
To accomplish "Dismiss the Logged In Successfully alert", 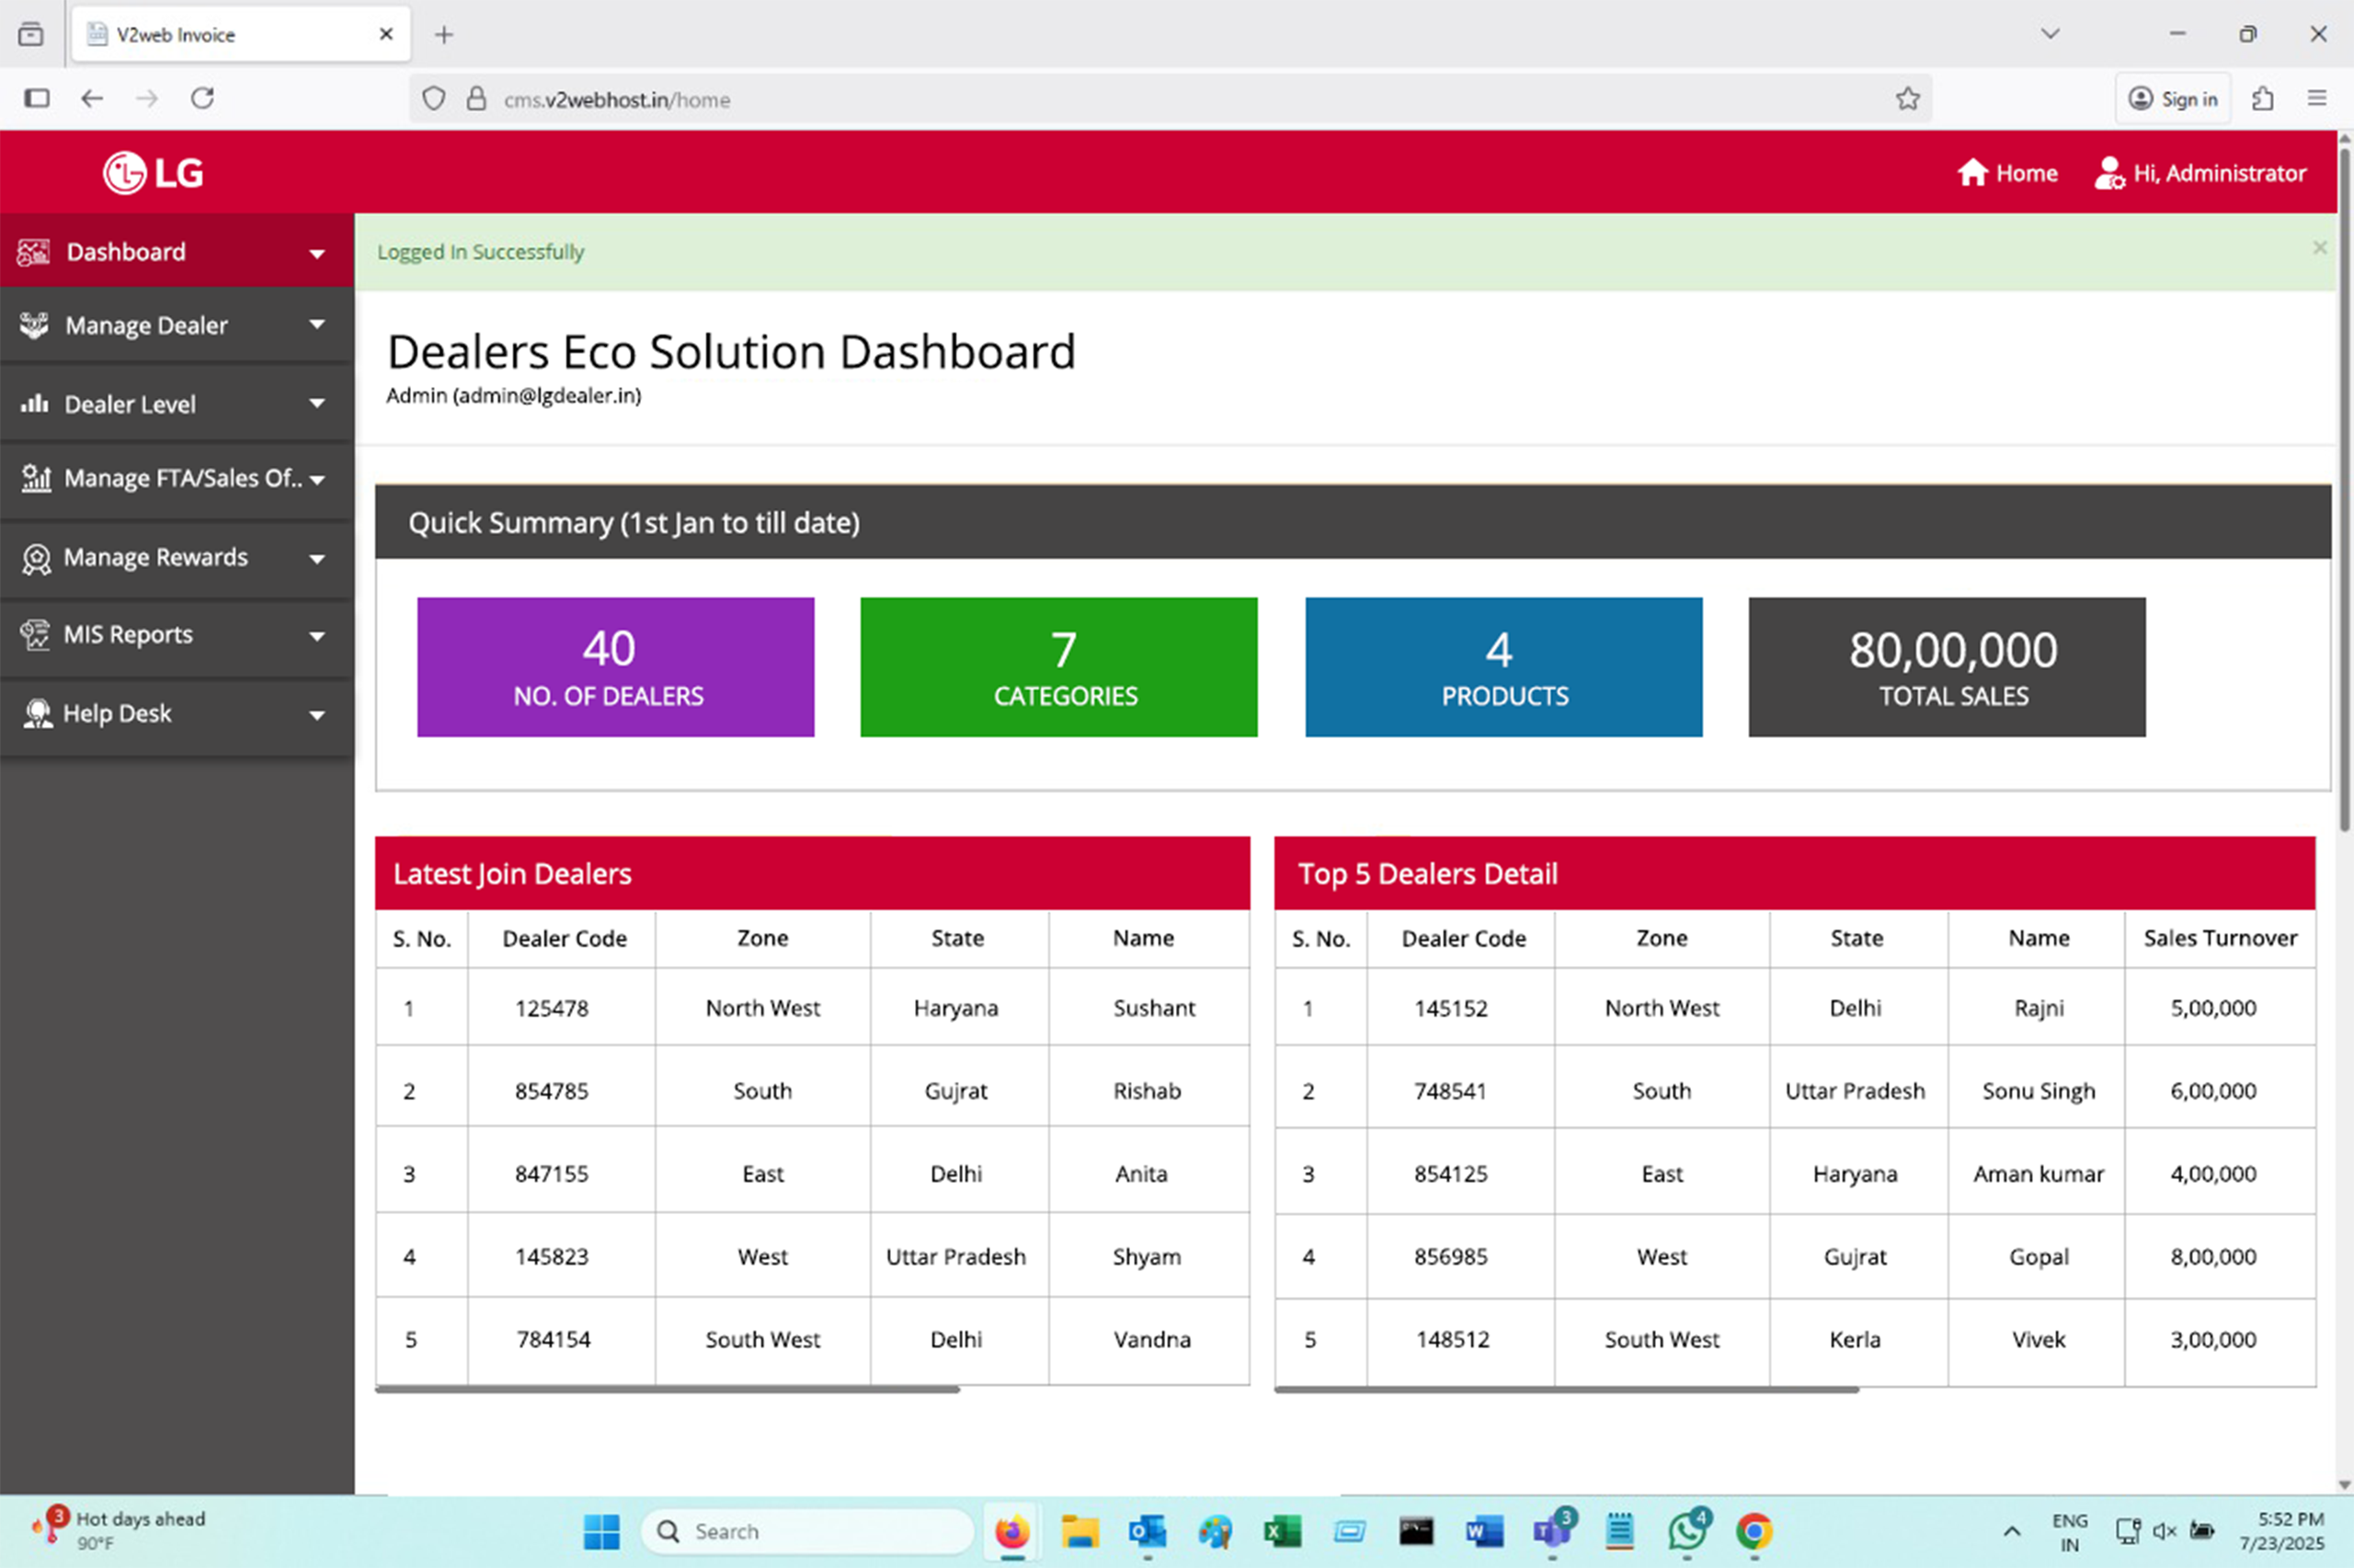I will point(2319,247).
